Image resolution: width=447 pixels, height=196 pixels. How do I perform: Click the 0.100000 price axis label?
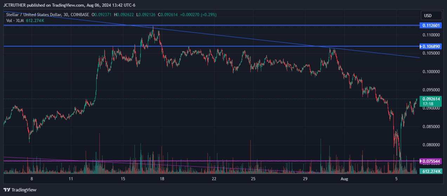(x=431, y=72)
